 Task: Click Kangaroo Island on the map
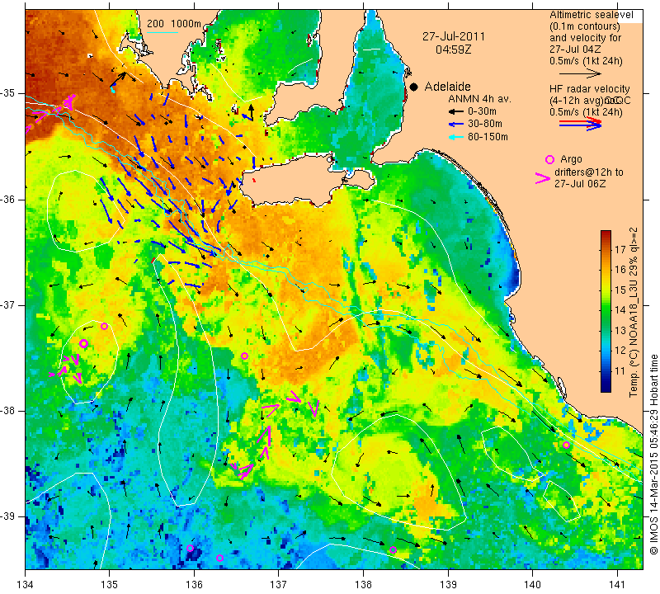[295, 181]
